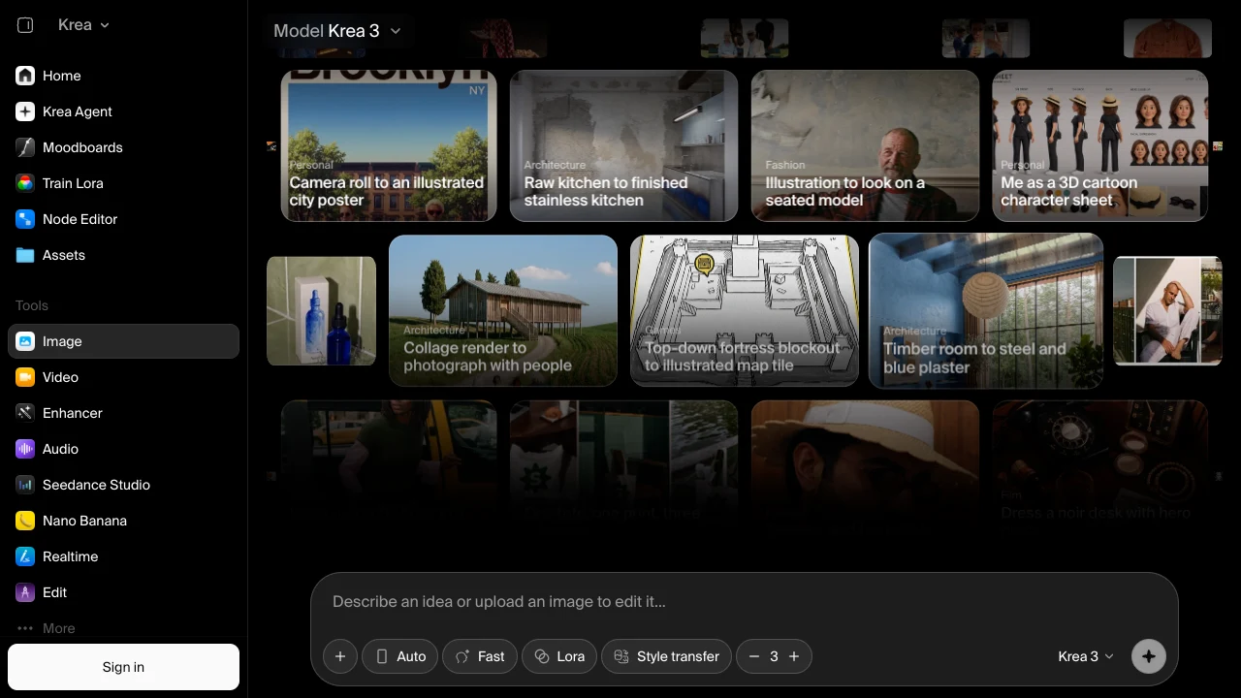
Task: Open the man in white clothes thumbnail
Action: point(1167,310)
